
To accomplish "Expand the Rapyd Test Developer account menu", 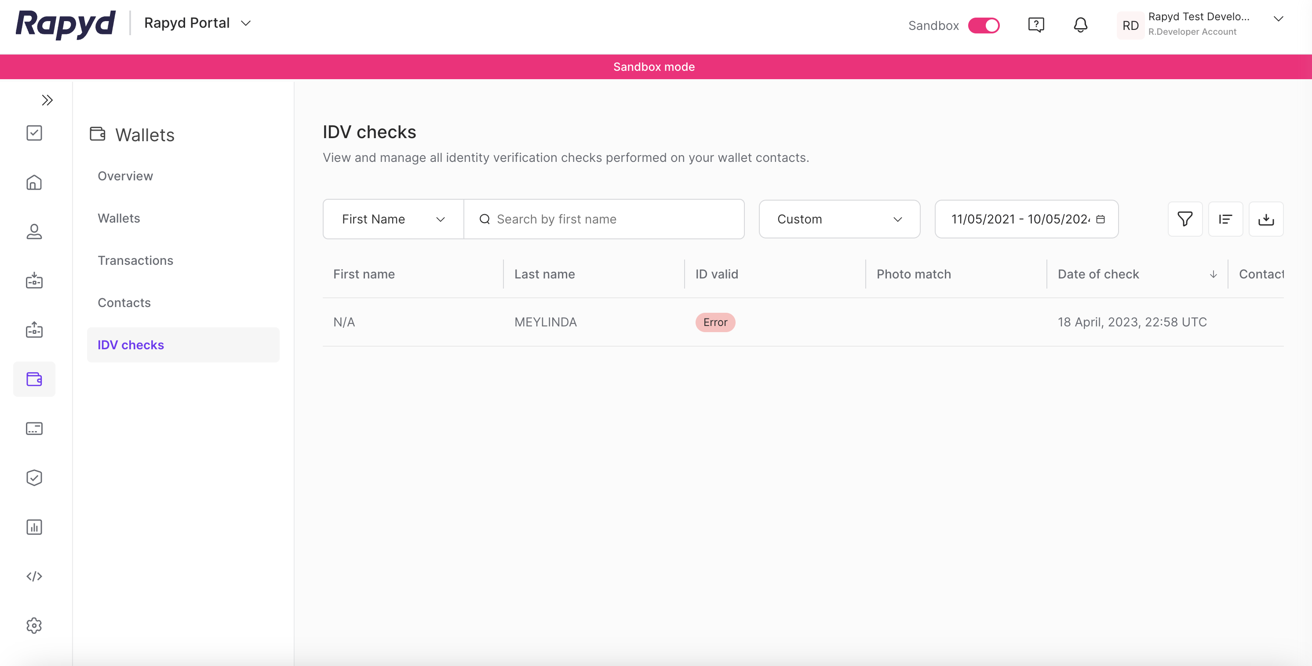I will pos(1278,19).
